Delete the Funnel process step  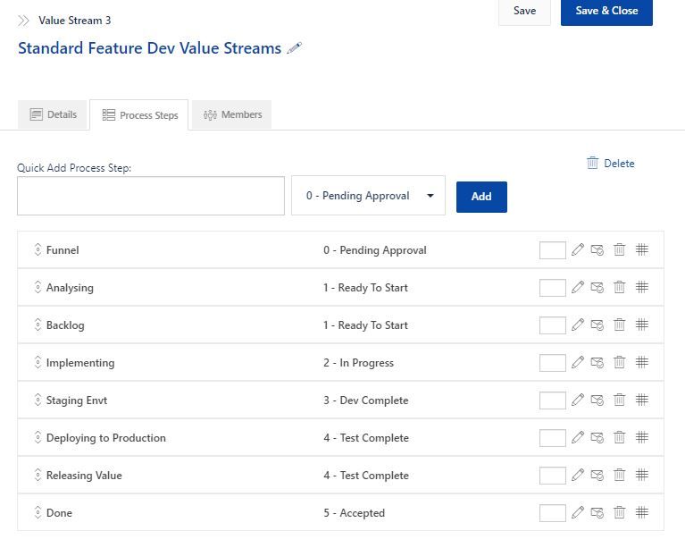(x=619, y=249)
